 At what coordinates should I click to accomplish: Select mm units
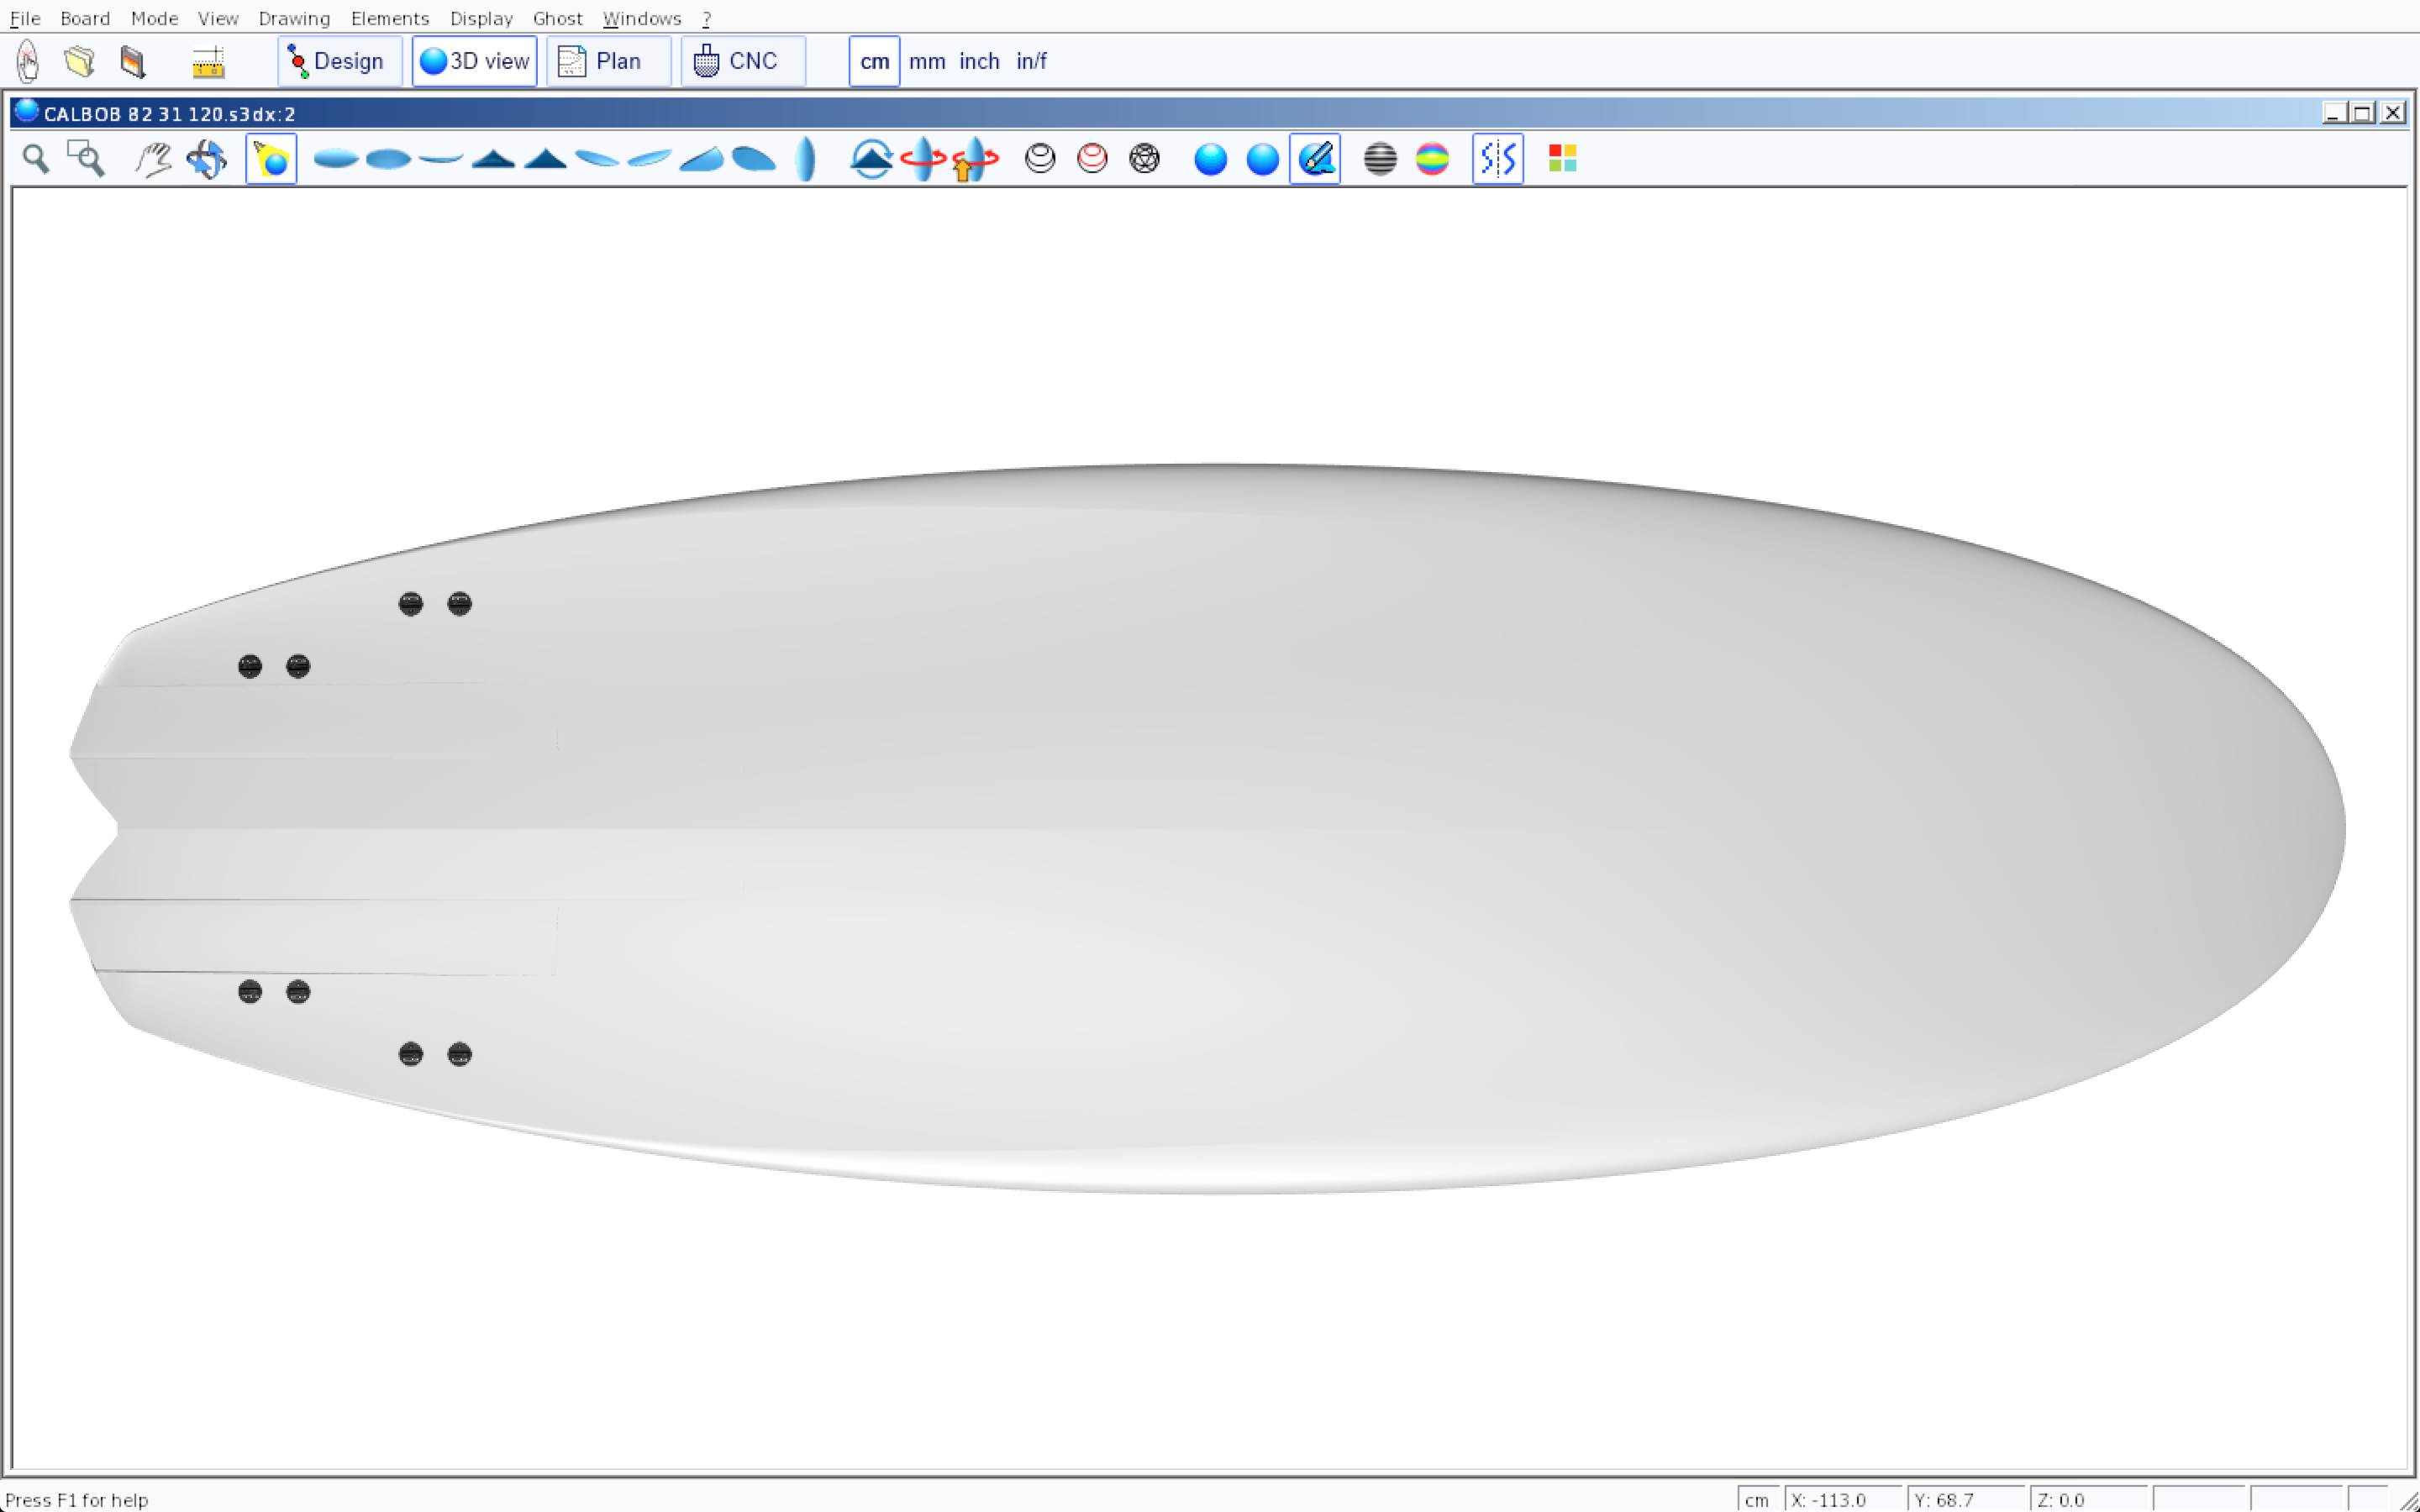927,61
